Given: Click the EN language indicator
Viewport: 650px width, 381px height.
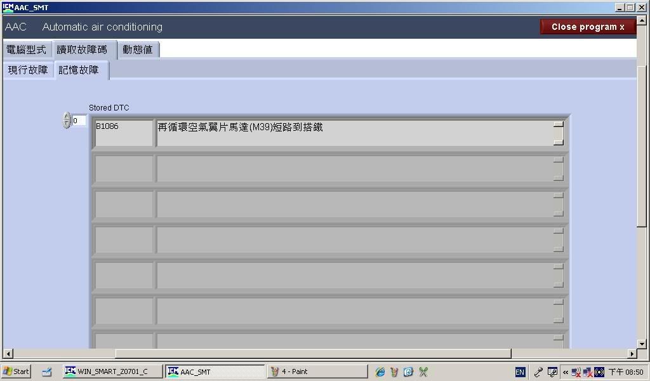Looking at the screenshot, I should (520, 372).
